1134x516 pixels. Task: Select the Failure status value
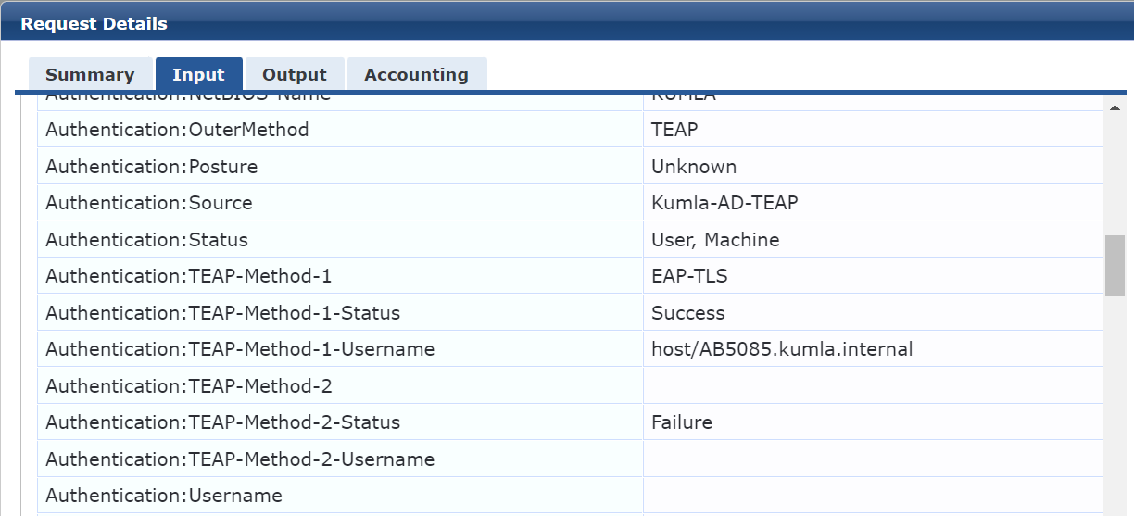pos(682,422)
